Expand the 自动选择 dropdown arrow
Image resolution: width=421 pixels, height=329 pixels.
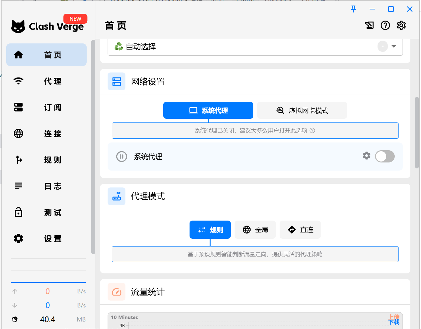point(394,47)
